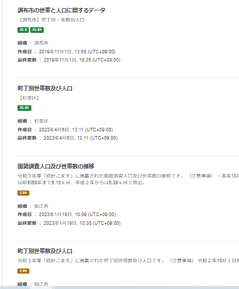The width and height of the screenshot is (239, 289).
Task: Click the XLSX badge in the 杉並区 dataset
Action: tap(24, 108)
